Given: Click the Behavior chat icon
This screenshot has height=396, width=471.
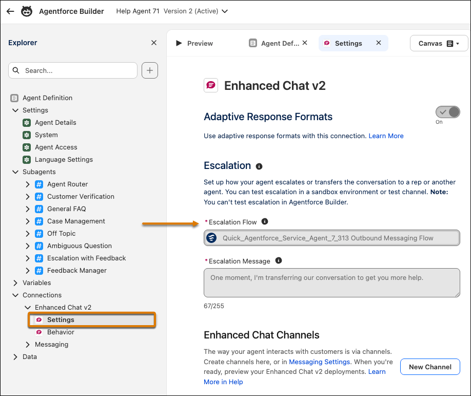Looking at the screenshot, I should (x=39, y=332).
